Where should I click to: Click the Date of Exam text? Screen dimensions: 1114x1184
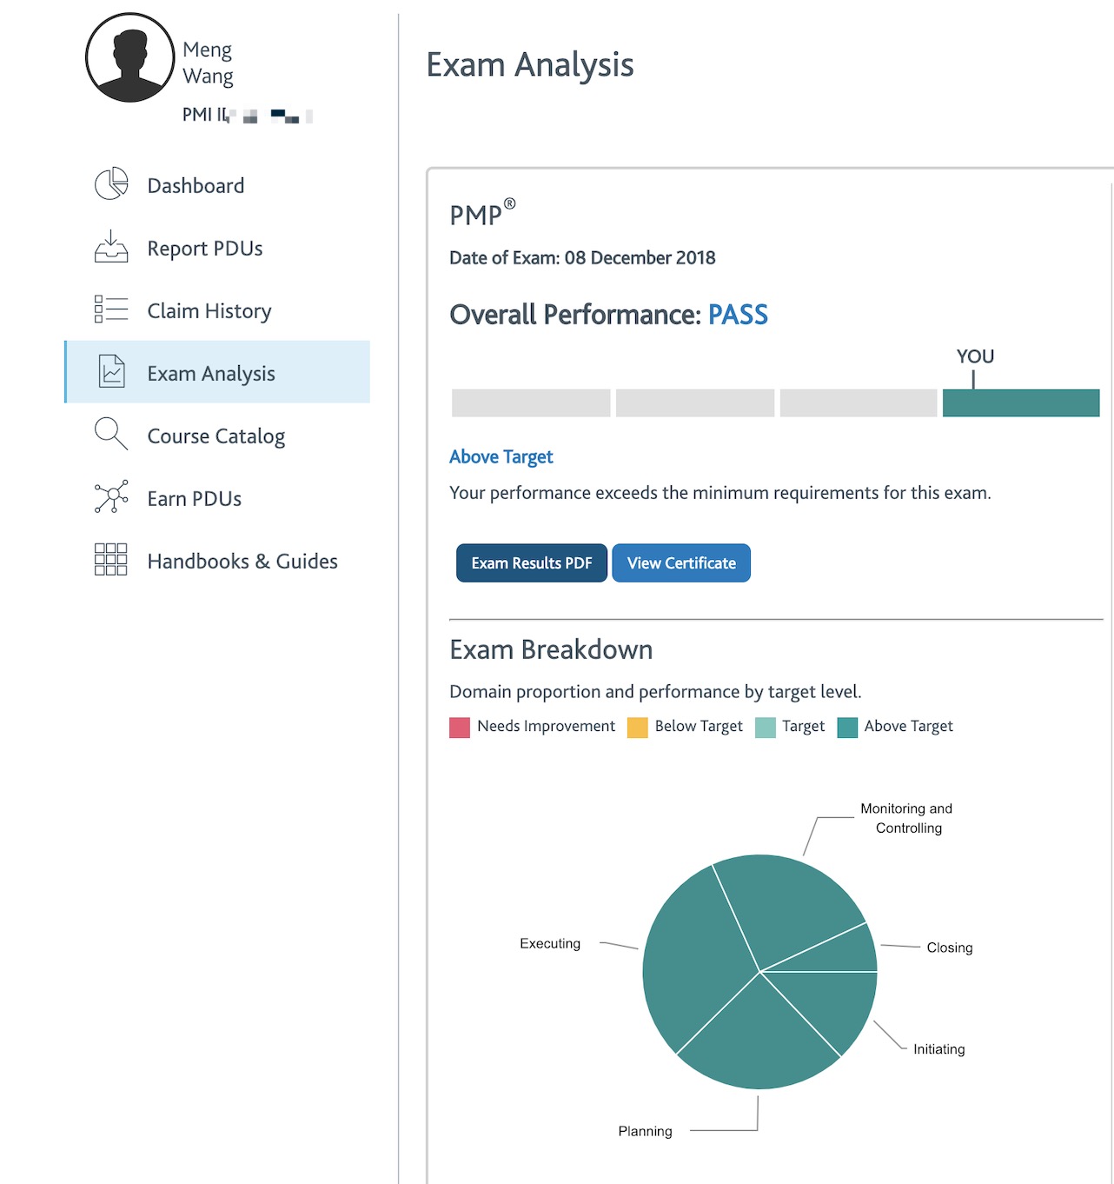click(582, 258)
